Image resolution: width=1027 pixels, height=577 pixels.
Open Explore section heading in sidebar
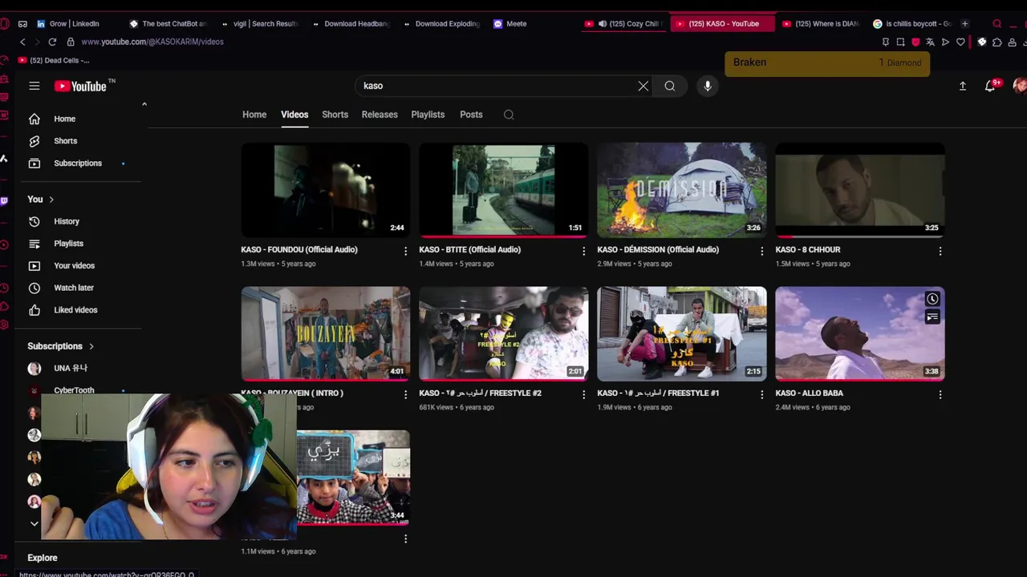pos(43,558)
